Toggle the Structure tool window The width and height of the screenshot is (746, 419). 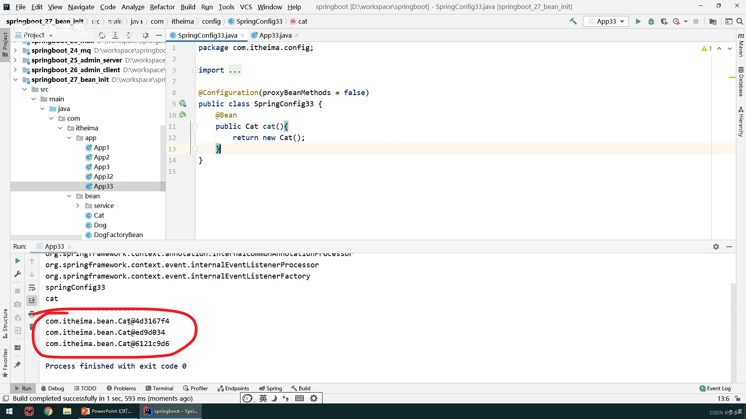[x=5, y=322]
